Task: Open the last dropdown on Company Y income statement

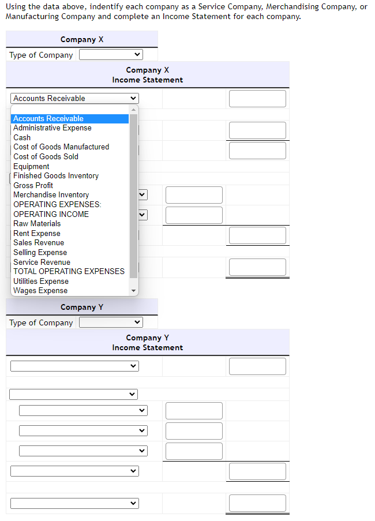Action: (74, 503)
